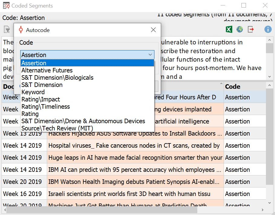Select Source\Tech Review (MIT) option
This screenshot has width=275, height=215.
(x=57, y=128)
